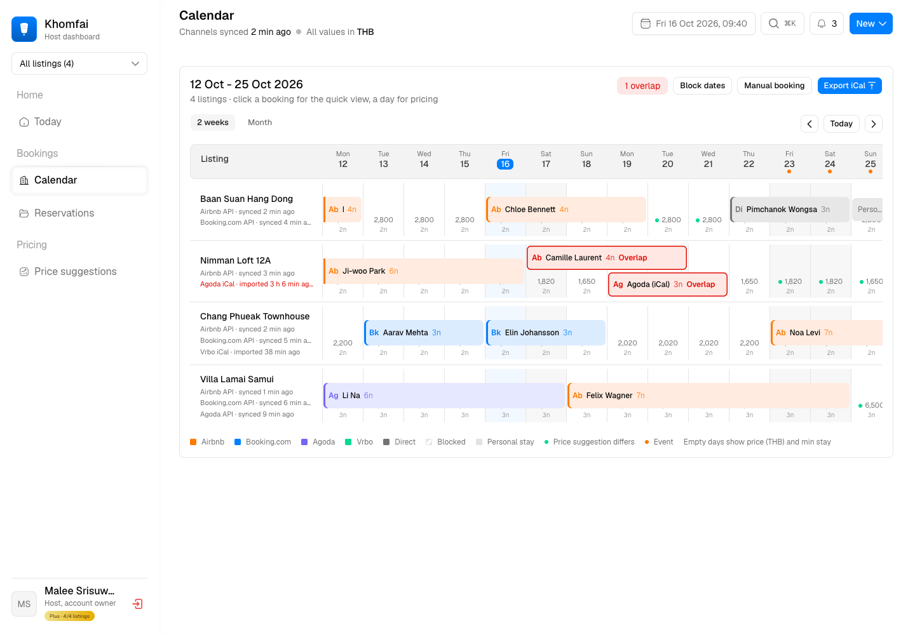
Task: Select Mon 12 day header
Action: (343, 160)
